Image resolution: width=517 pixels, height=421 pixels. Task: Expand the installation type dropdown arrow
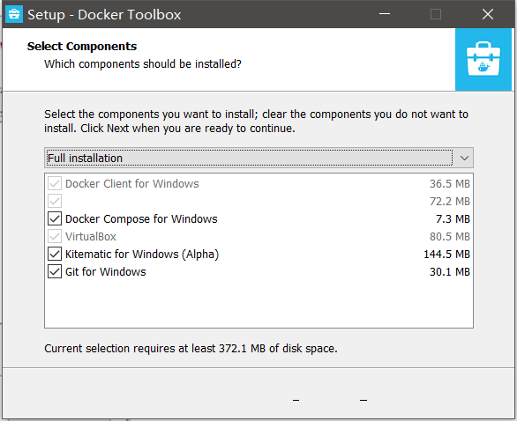tap(464, 158)
